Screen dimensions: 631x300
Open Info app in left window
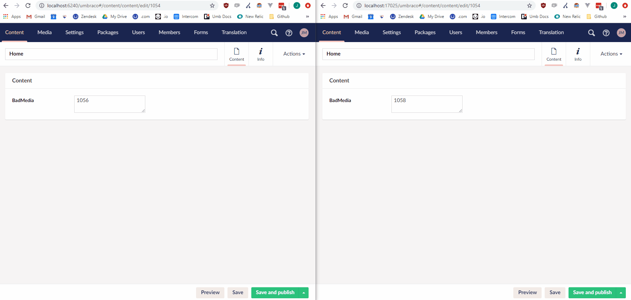[261, 54]
